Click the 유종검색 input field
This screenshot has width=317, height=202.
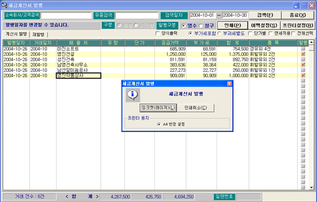coord(137,15)
